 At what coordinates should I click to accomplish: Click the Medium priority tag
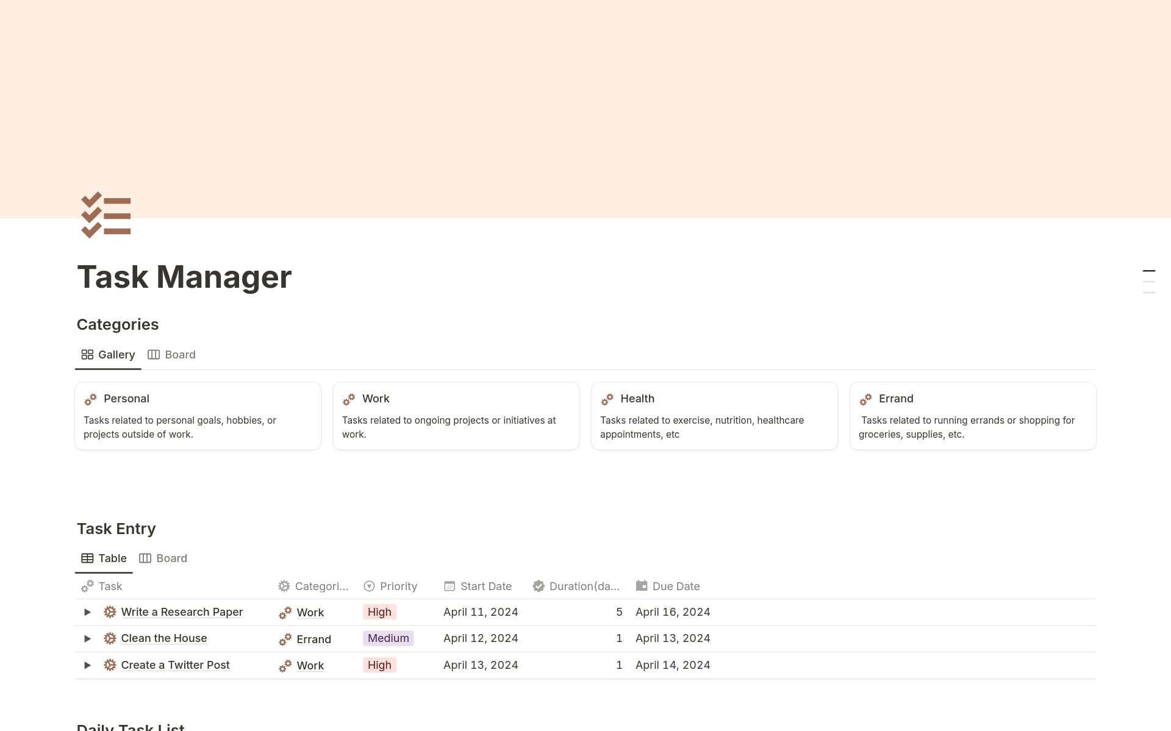[x=388, y=638]
